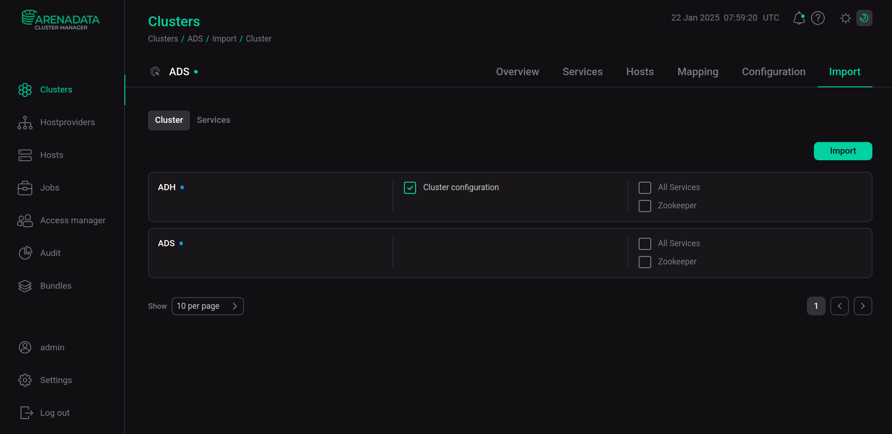Image resolution: width=892 pixels, height=434 pixels.
Task: Click ADS breadcrumb link
Action: pyautogui.click(x=195, y=39)
